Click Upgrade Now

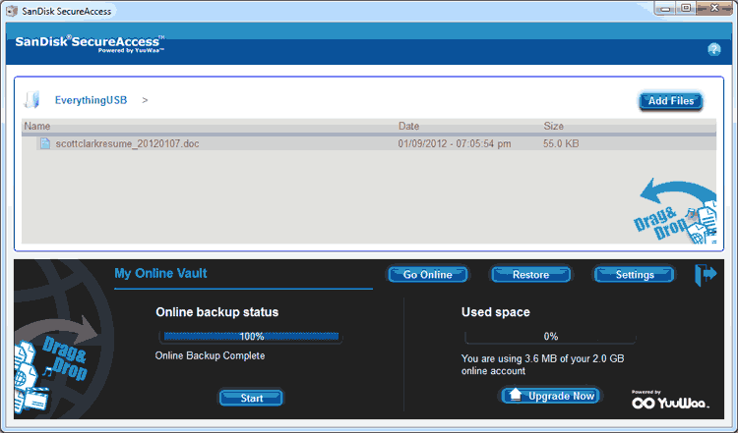(x=551, y=396)
